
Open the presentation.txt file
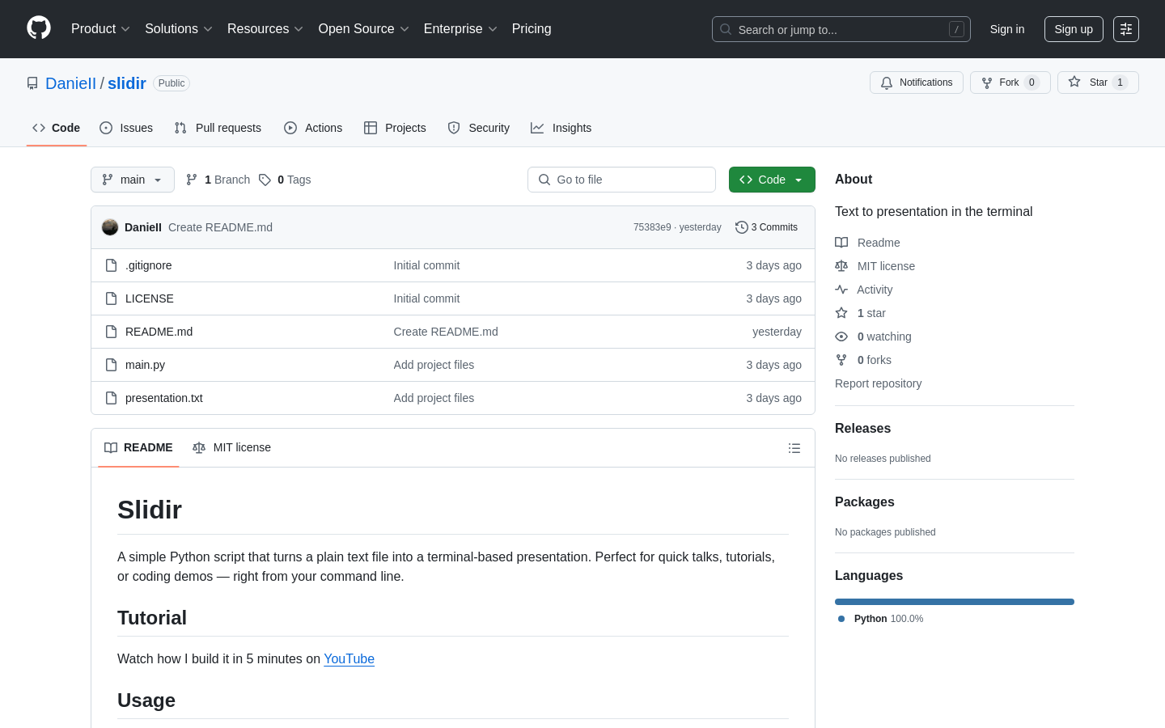coord(164,398)
